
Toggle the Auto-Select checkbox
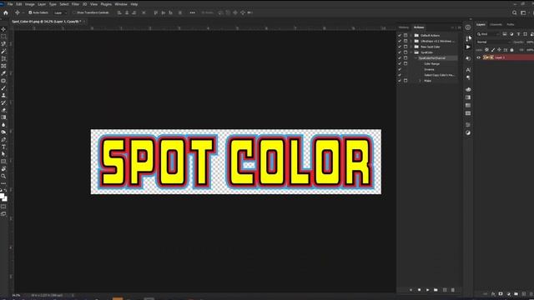30,12
